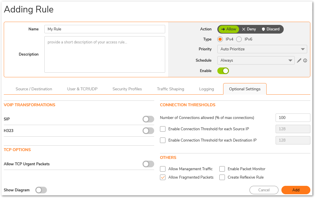
Task: Select the Allow action
Action: 229,29
